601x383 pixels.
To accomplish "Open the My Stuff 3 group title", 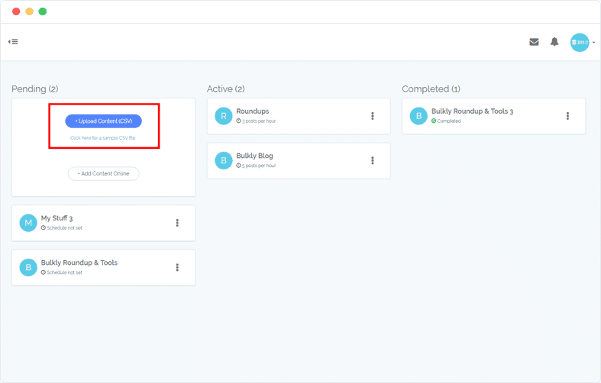I will click(57, 218).
